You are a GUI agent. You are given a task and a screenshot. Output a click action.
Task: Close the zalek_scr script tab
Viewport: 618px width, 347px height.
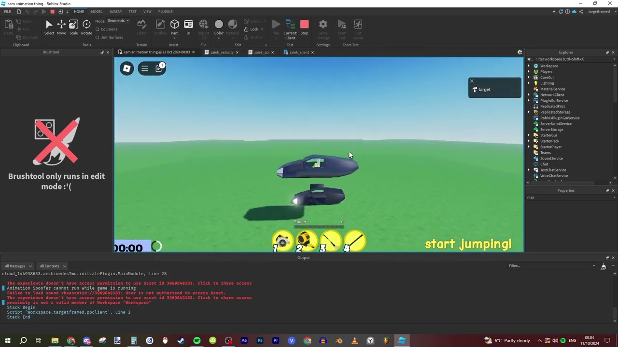pyautogui.click(x=272, y=52)
